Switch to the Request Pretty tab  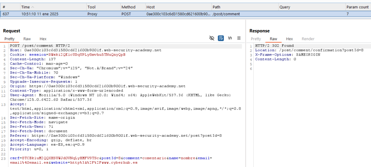9,39
